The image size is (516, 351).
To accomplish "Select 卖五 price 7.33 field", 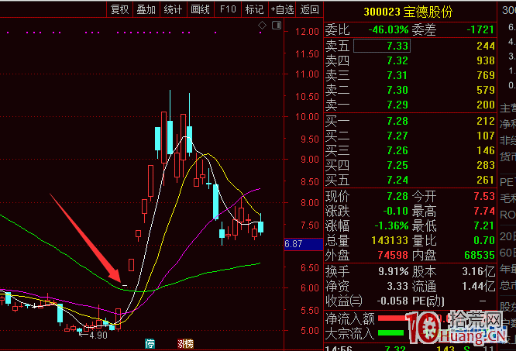I will (382, 46).
